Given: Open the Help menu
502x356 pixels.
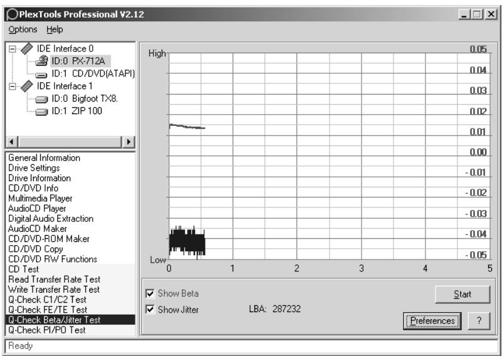Looking at the screenshot, I should [x=55, y=29].
